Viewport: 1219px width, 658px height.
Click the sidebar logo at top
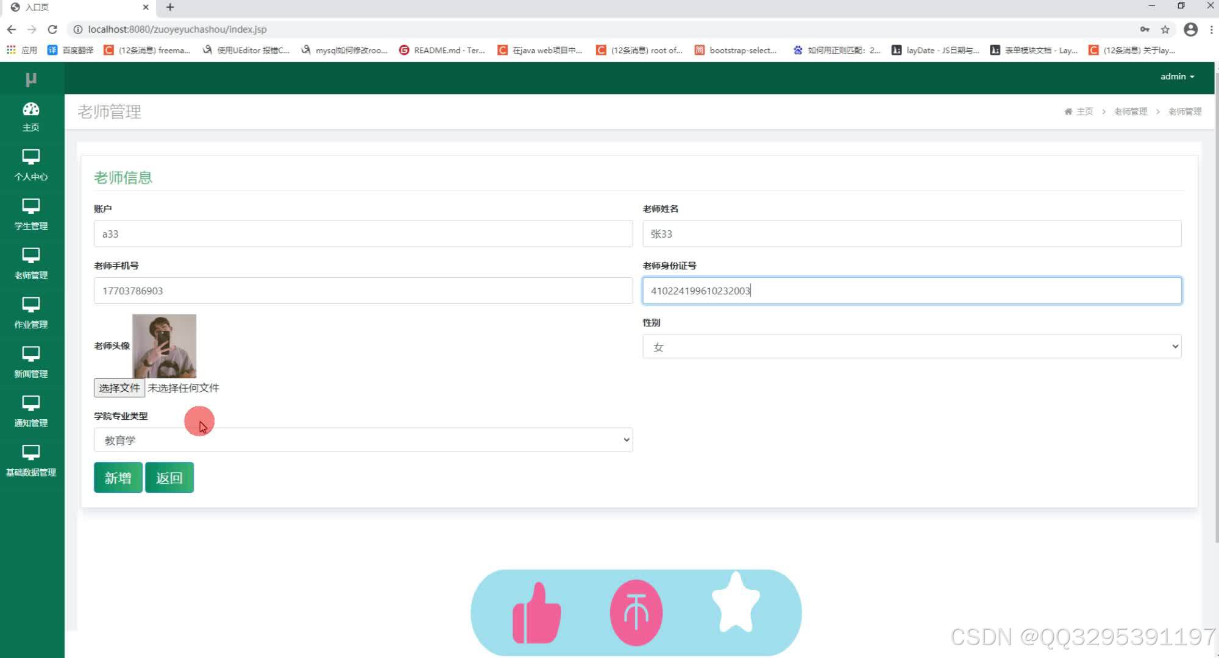click(x=31, y=79)
